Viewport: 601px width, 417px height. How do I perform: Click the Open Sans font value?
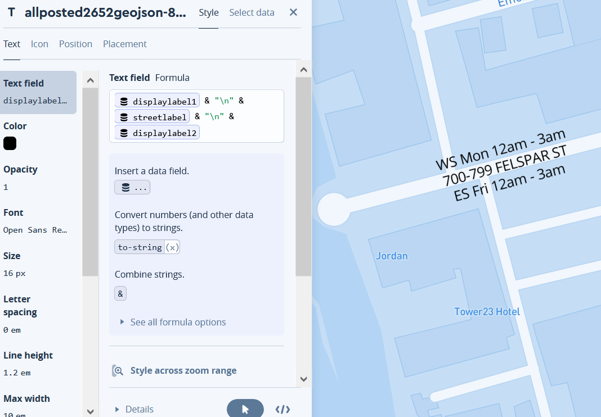point(35,230)
